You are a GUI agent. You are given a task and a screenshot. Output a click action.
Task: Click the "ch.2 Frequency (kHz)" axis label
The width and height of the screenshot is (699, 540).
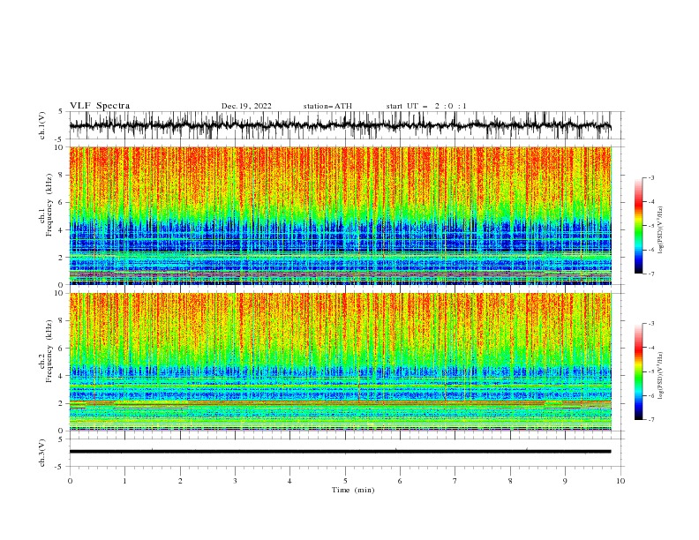(x=45, y=351)
